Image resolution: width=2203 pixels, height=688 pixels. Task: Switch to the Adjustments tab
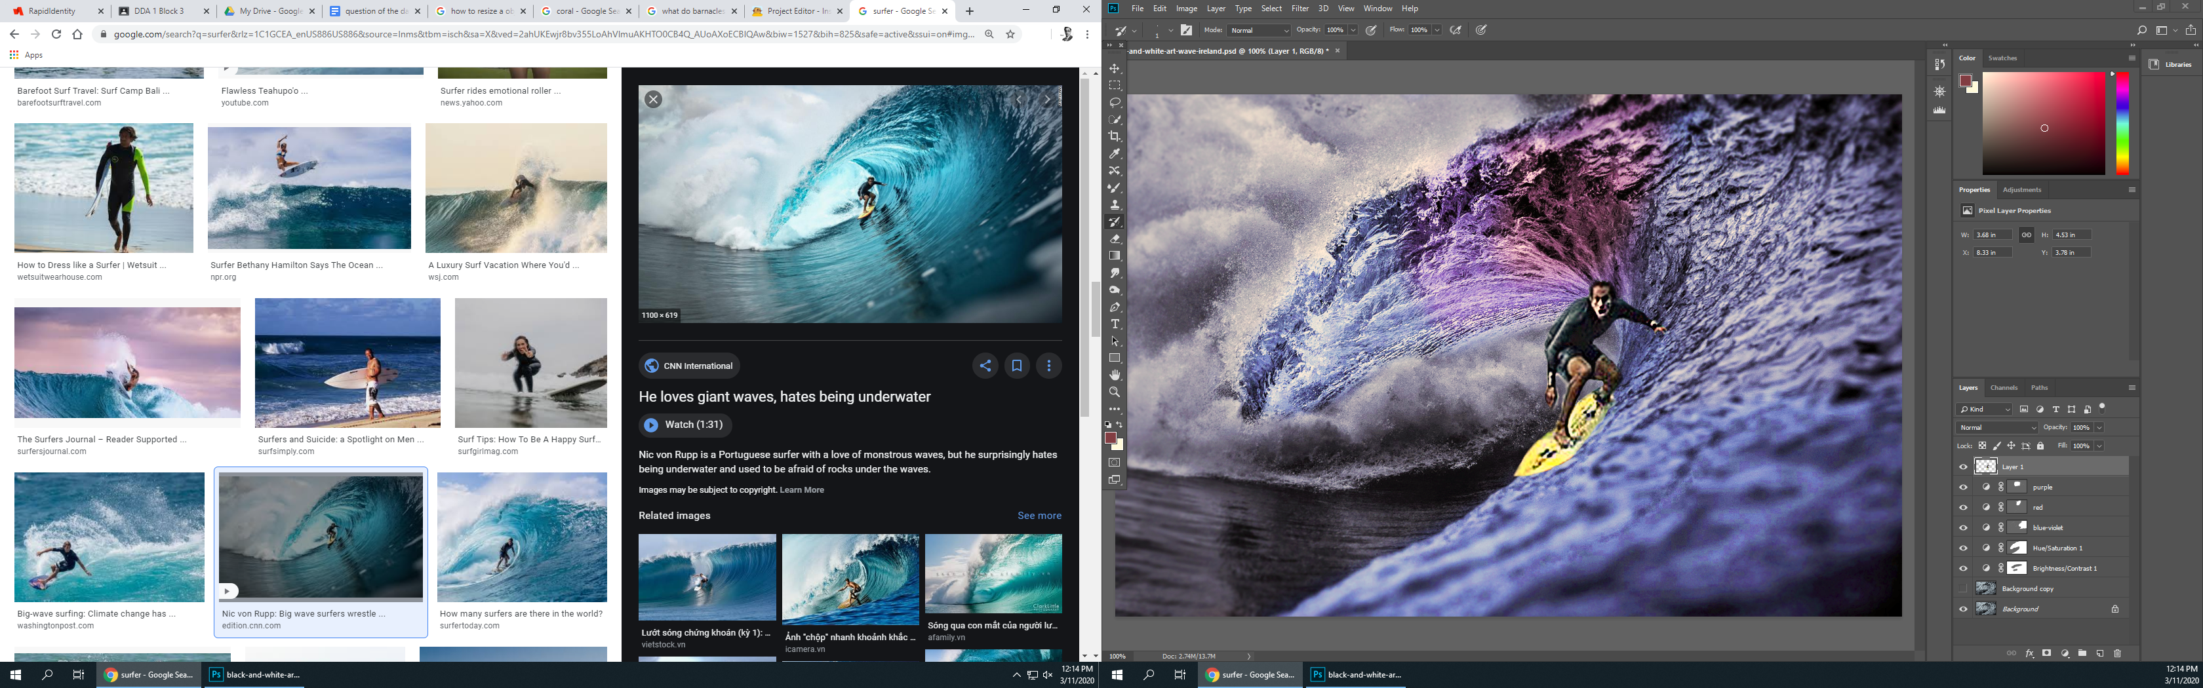point(2021,190)
